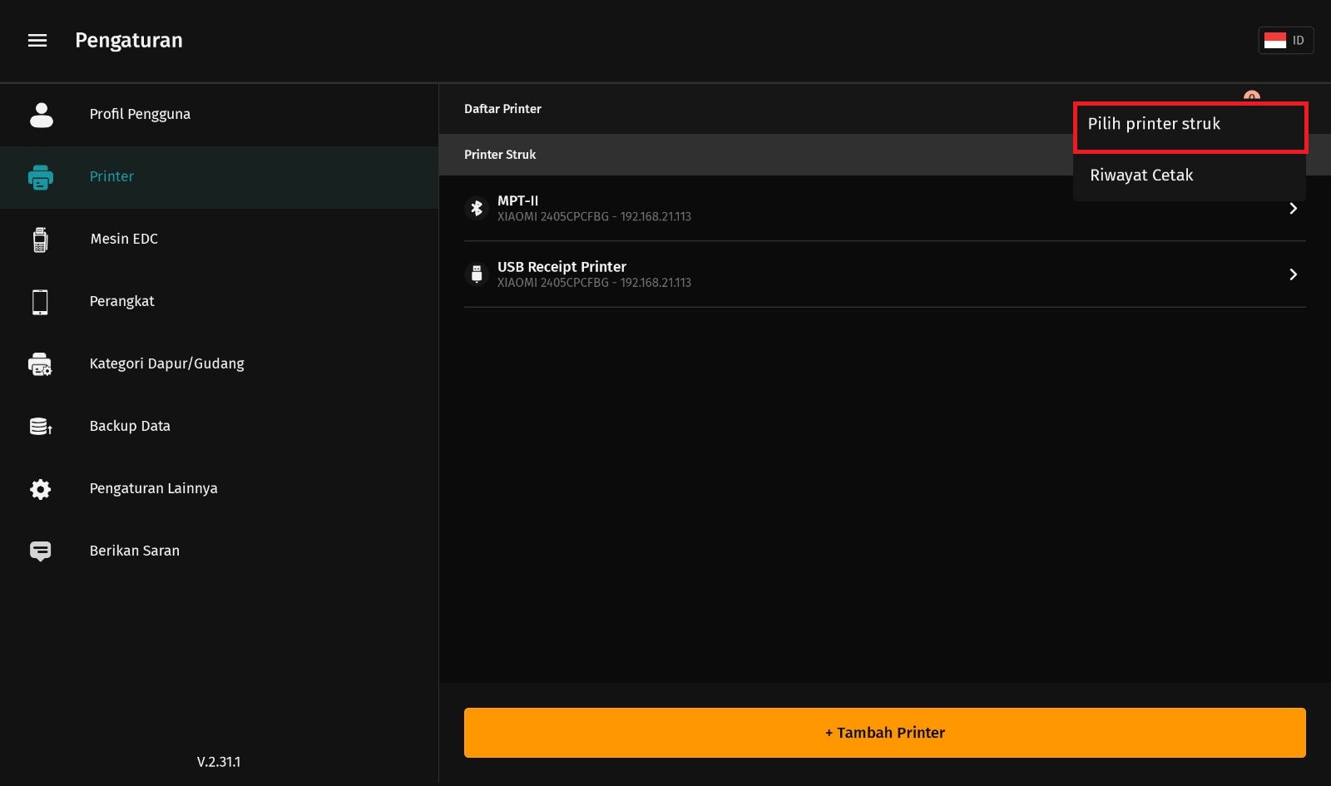Click the Mesin EDC machine icon
The width and height of the screenshot is (1331, 786).
click(40, 240)
